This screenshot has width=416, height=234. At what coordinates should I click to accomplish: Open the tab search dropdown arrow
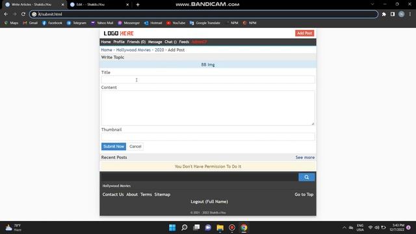point(372,5)
